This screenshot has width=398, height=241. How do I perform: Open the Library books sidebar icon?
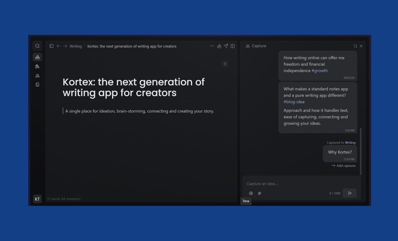coord(37,66)
